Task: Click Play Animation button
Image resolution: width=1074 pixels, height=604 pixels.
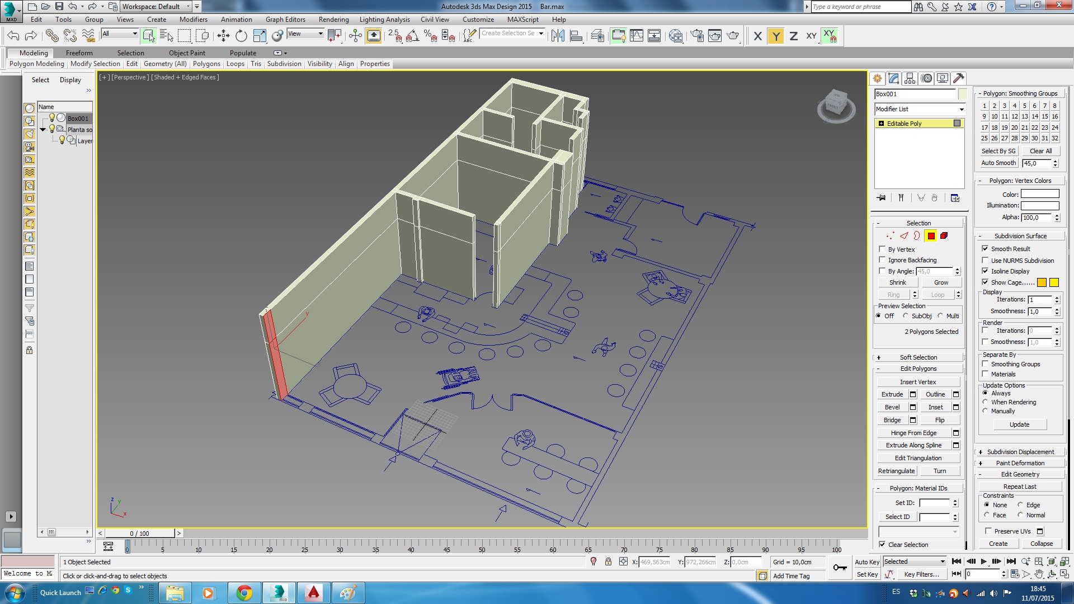Action: tap(983, 561)
